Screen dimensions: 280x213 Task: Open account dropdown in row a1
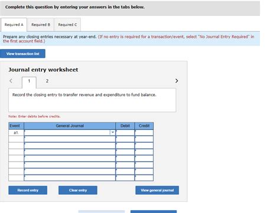pos(112,133)
